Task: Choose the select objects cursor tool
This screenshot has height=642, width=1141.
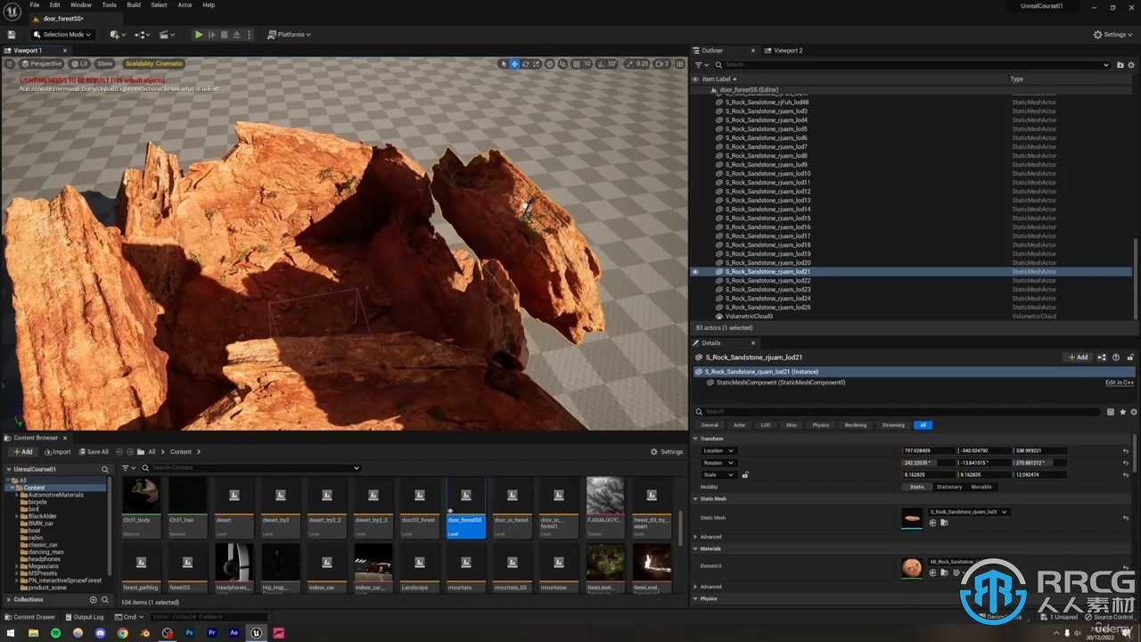Action: (x=504, y=64)
